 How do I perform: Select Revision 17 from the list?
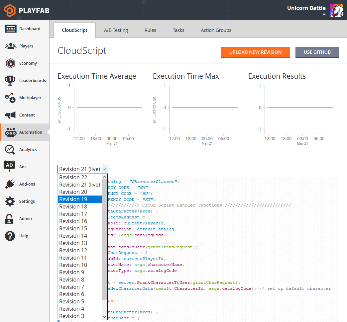(80, 214)
